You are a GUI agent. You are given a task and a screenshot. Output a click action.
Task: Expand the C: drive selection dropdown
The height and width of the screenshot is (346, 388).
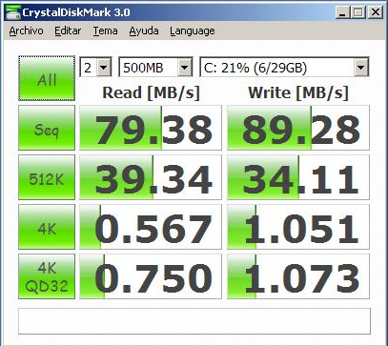360,67
